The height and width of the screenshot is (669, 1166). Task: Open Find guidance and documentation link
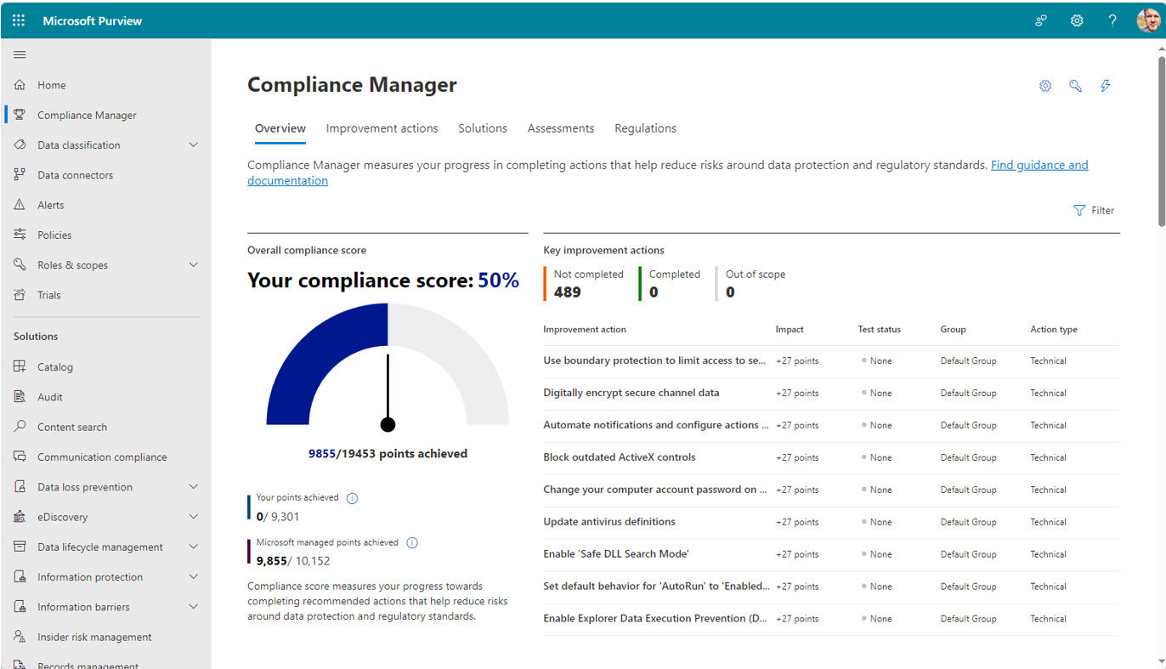tap(1039, 165)
